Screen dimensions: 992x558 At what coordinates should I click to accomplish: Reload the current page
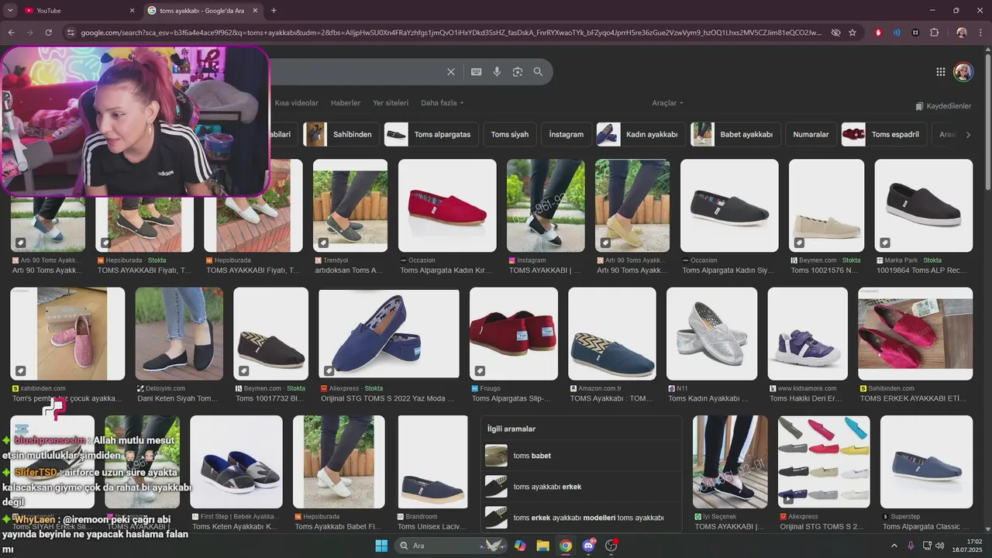(48, 33)
